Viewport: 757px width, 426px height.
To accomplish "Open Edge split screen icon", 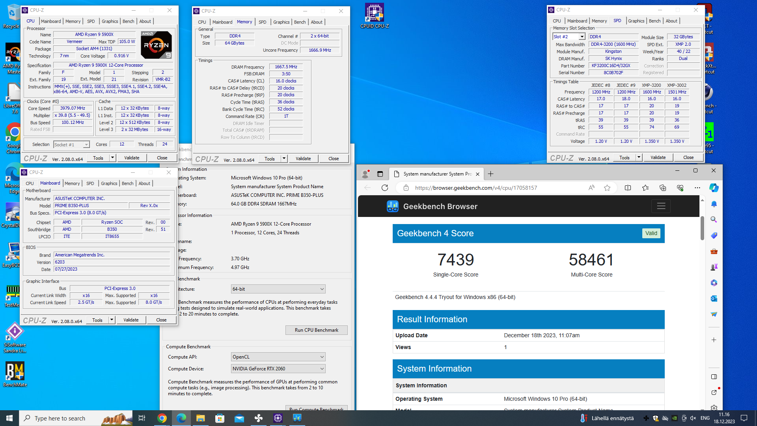I will click(x=628, y=188).
